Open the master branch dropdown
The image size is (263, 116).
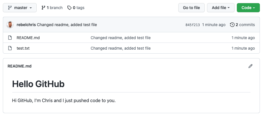pos(20,8)
